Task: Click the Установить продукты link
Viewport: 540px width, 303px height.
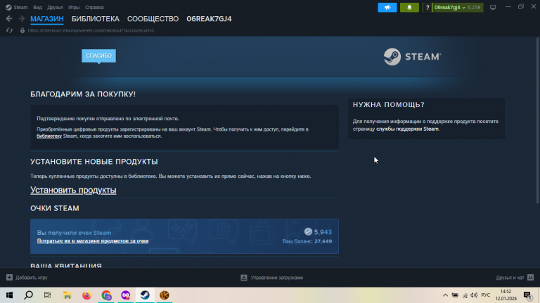Action: [x=73, y=190]
